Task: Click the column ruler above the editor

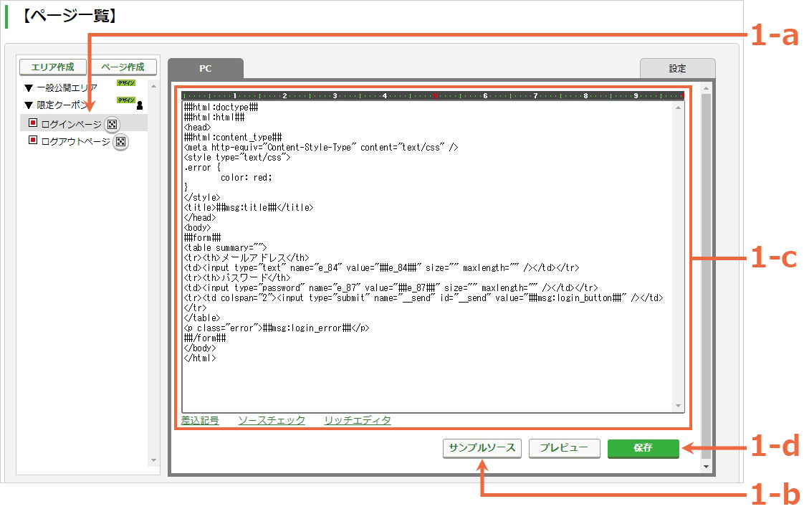Action: coord(433,96)
